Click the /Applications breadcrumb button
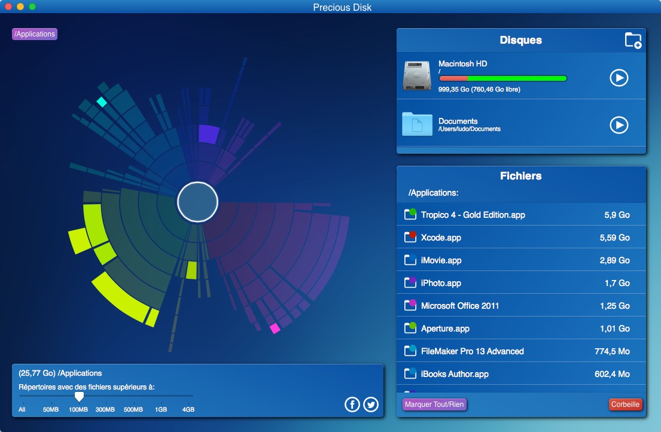 pos(35,34)
